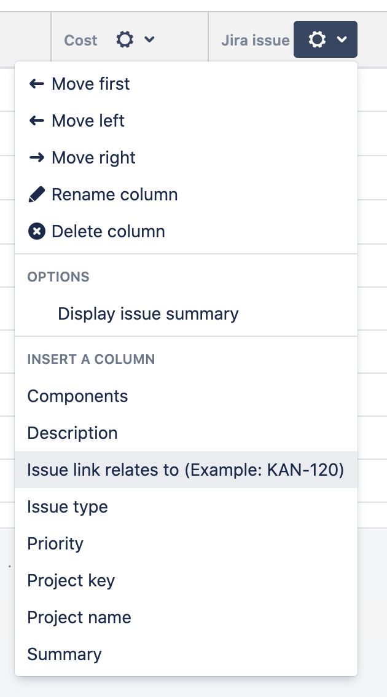This screenshot has height=697, width=387.
Task: Click the Jira issue column gear icon
Action: tap(317, 41)
